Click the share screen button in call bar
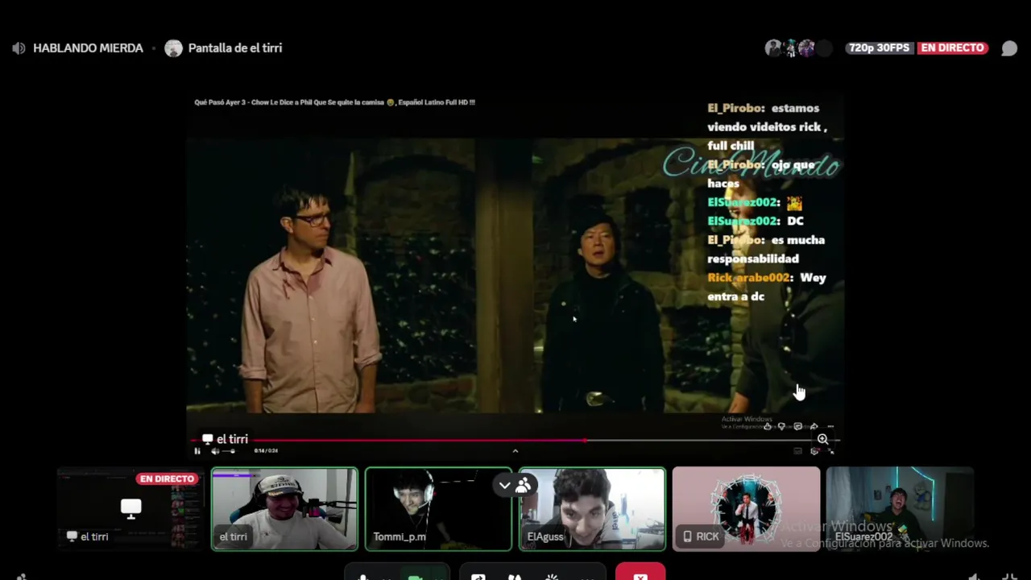The height and width of the screenshot is (580, 1031). [x=478, y=576]
